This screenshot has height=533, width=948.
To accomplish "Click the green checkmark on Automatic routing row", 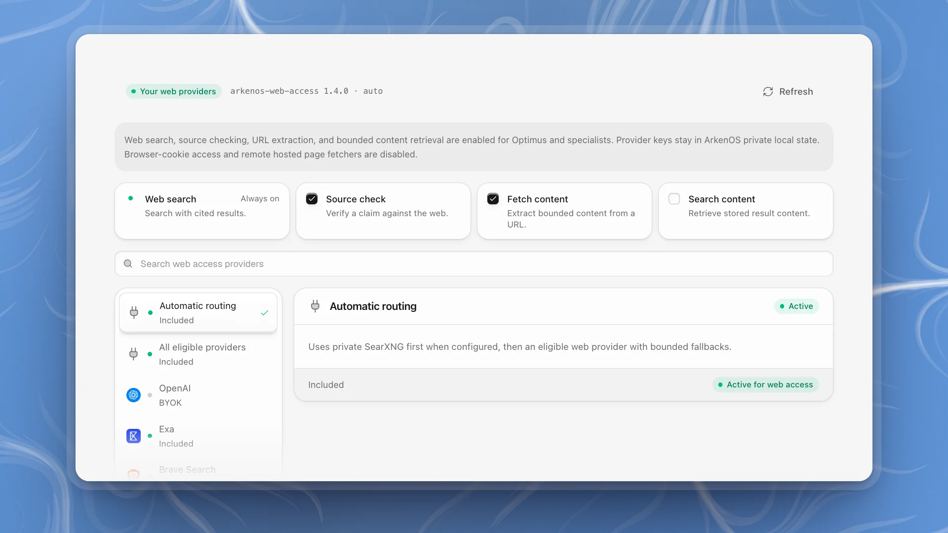I will (265, 313).
